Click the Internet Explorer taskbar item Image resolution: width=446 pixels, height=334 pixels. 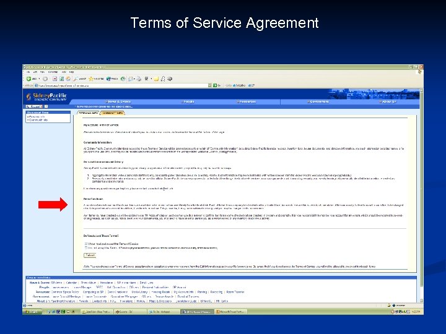[x=197, y=312]
